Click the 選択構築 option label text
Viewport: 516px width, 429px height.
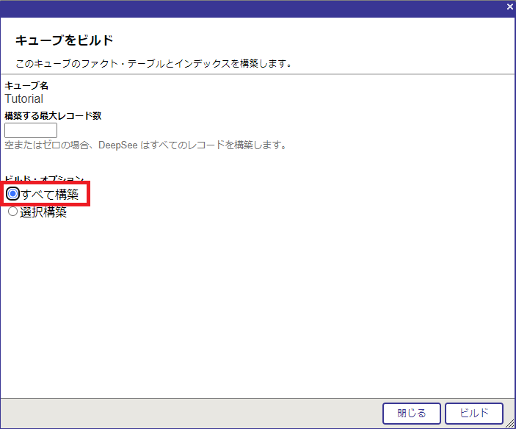(x=43, y=213)
